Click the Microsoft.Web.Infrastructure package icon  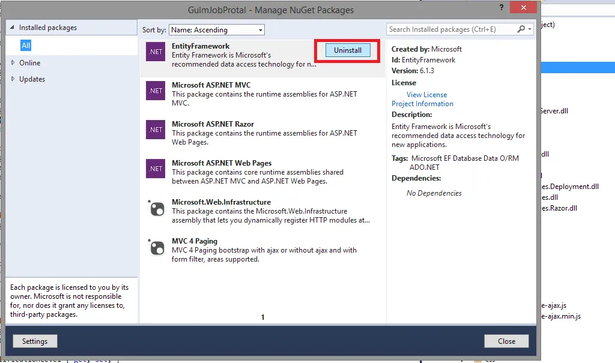click(156, 208)
